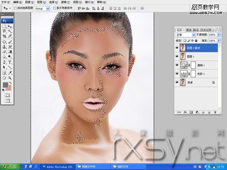
Task: Select the Hand tool
Action: point(5,78)
